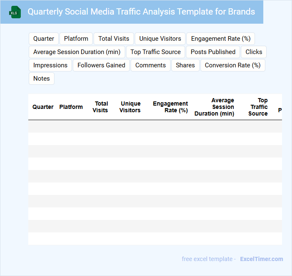Open the ExcelTimer.com link
The image size is (292, 276).
point(261,259)
